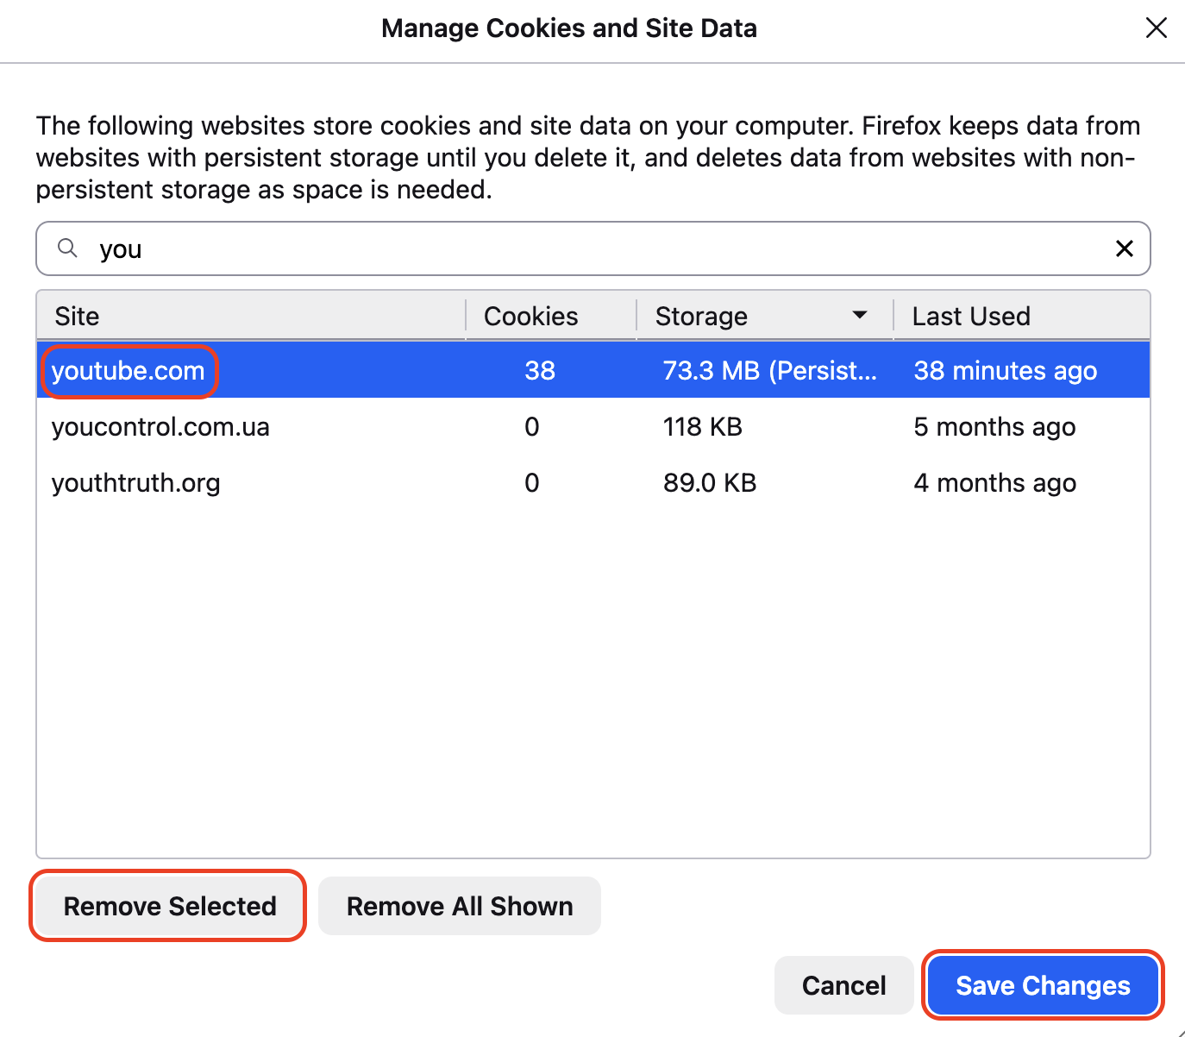Click the Storage column sort arrow

click(859, 316)
